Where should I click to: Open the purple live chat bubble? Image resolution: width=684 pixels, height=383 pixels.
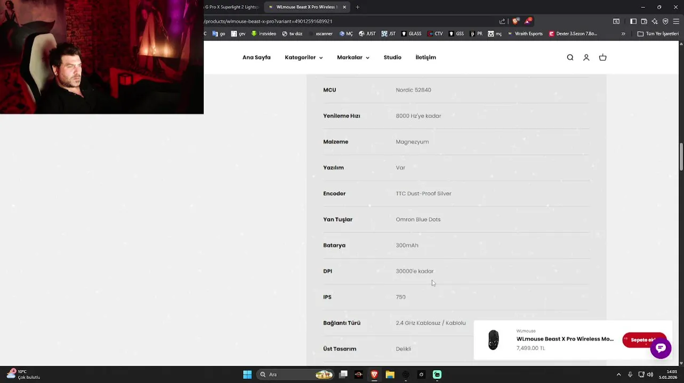click(661, 348)
